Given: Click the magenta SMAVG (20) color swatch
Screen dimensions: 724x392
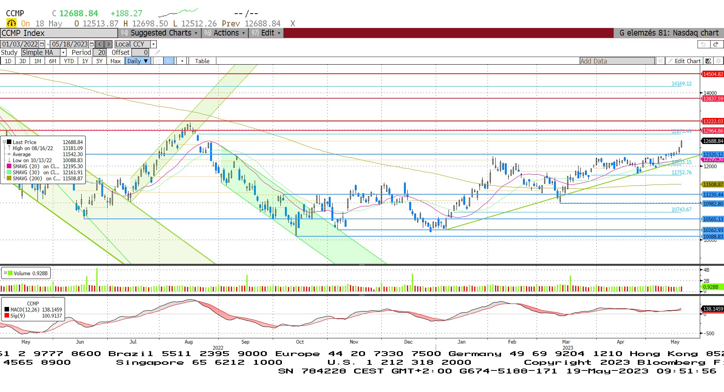Looking at the screenshot, I should (x=9, y=166).
